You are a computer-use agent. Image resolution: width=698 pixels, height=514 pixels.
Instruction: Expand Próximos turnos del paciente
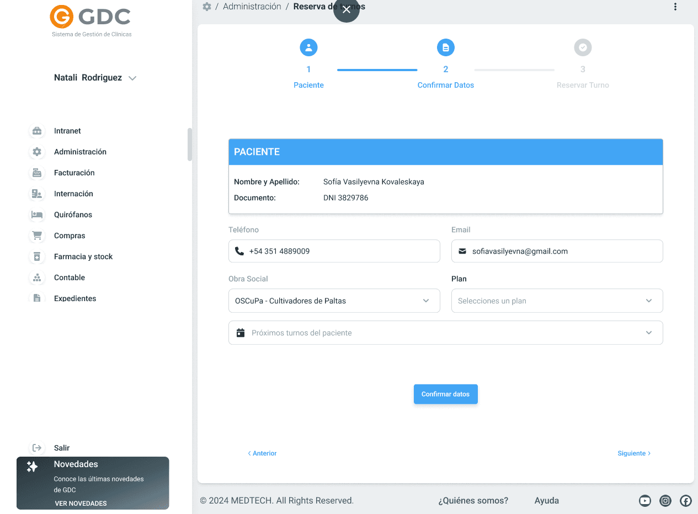tap(445, 333)
